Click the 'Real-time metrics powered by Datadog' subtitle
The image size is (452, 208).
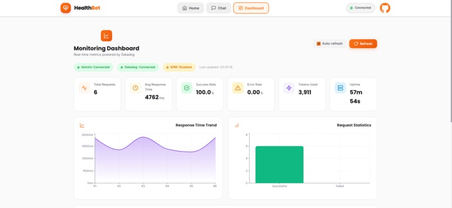tap(104, 55)
